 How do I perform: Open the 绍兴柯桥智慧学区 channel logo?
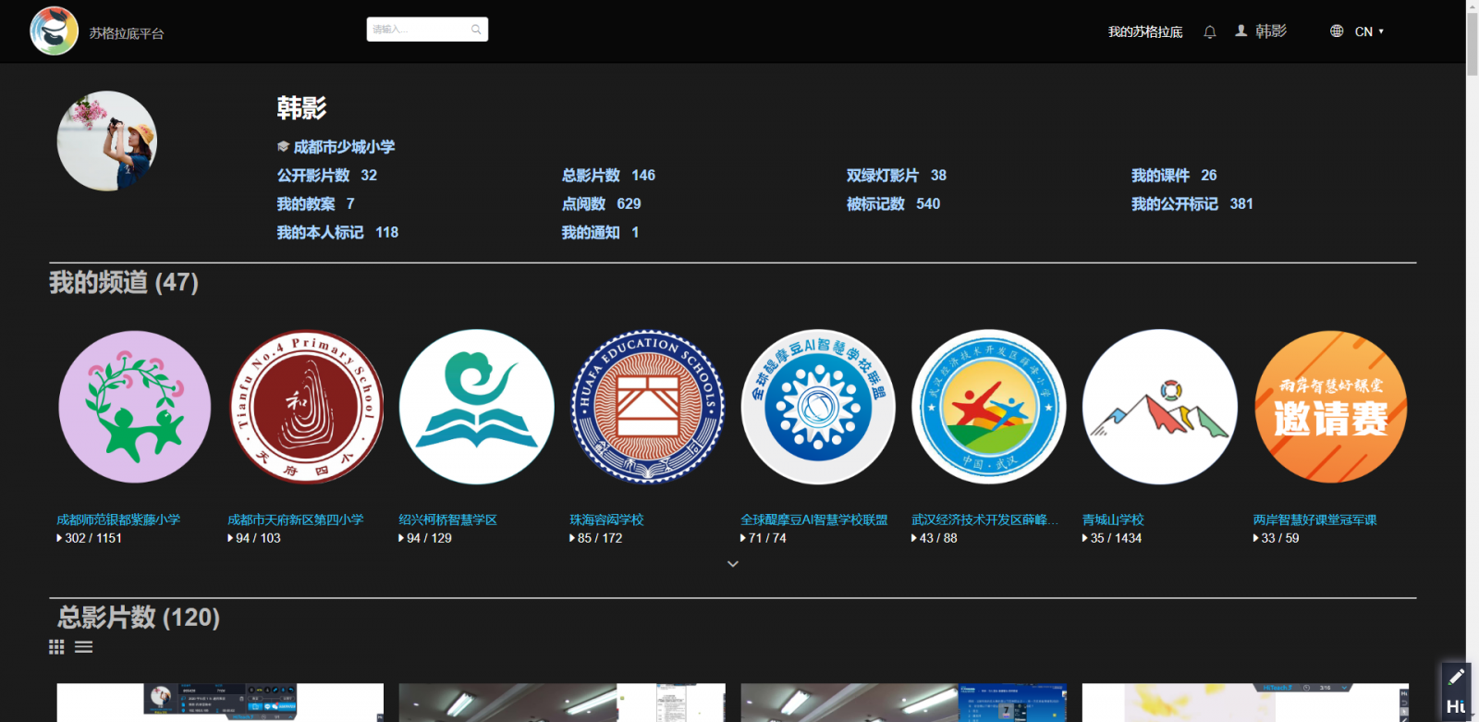click(476, 407)
